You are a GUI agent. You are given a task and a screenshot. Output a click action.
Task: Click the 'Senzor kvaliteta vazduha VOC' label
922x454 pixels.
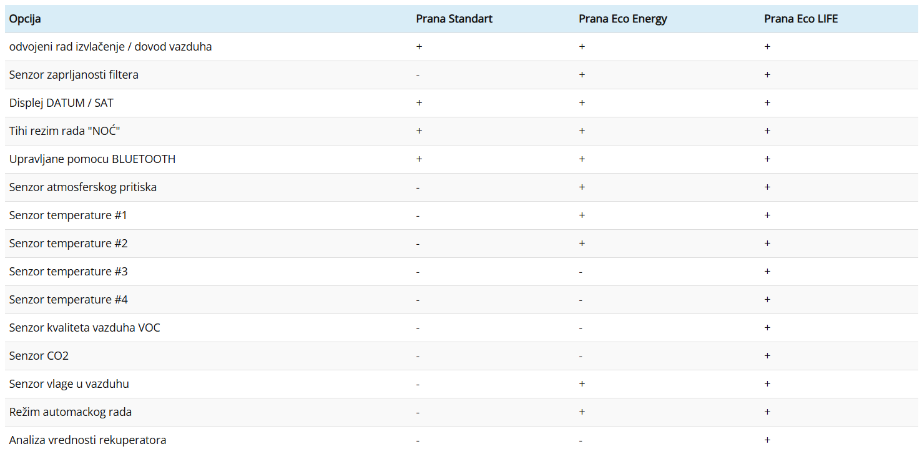pyautogui.click(x=84, y=328)
